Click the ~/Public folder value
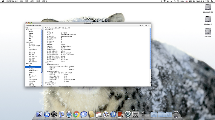Viewport: 215px width, 120px height. (x=71, y=66)
